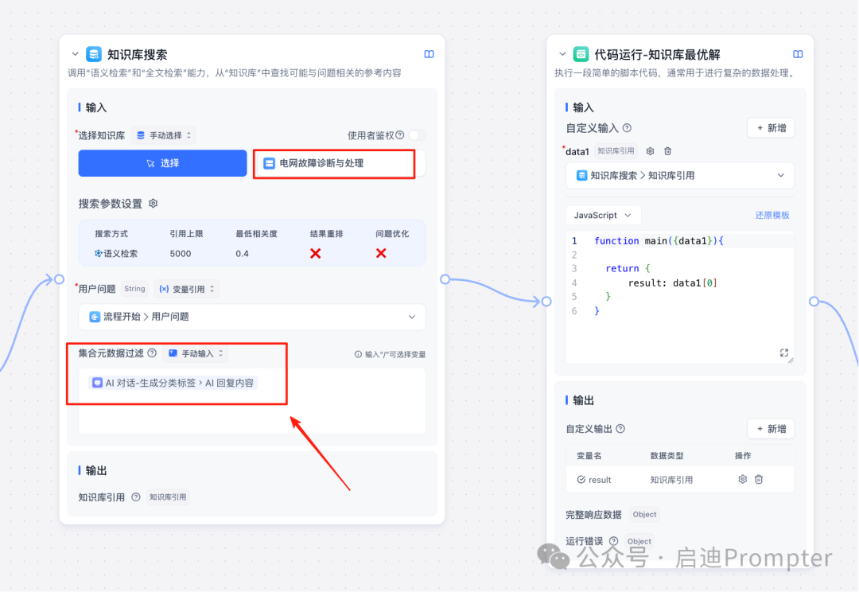
Task: Open settings gear for result output
Action: (742, 480)
